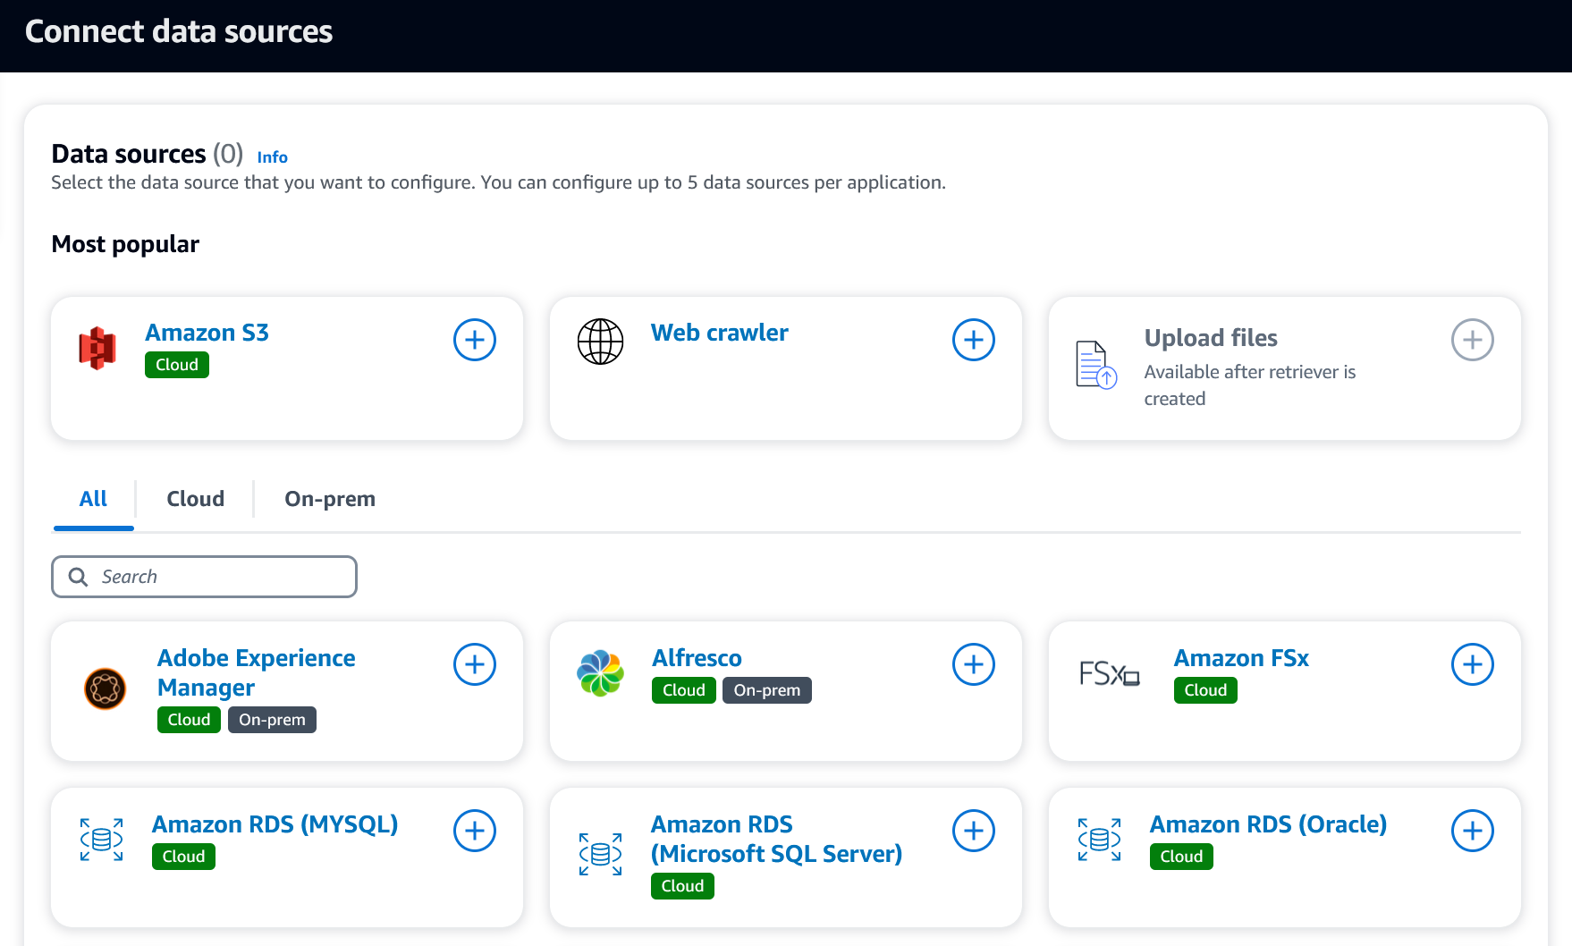Open the On-prem tab
This screenshot has height=946, width=1572.
click(330, 499)
